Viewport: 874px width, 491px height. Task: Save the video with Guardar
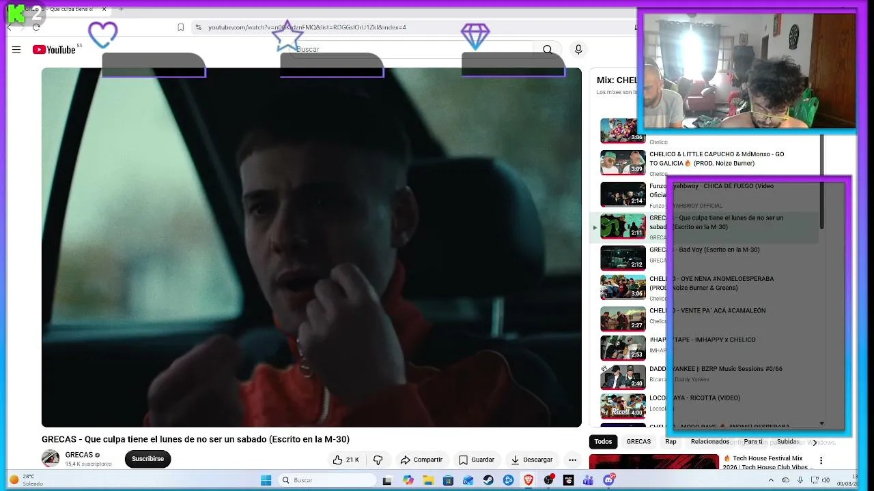477,460
